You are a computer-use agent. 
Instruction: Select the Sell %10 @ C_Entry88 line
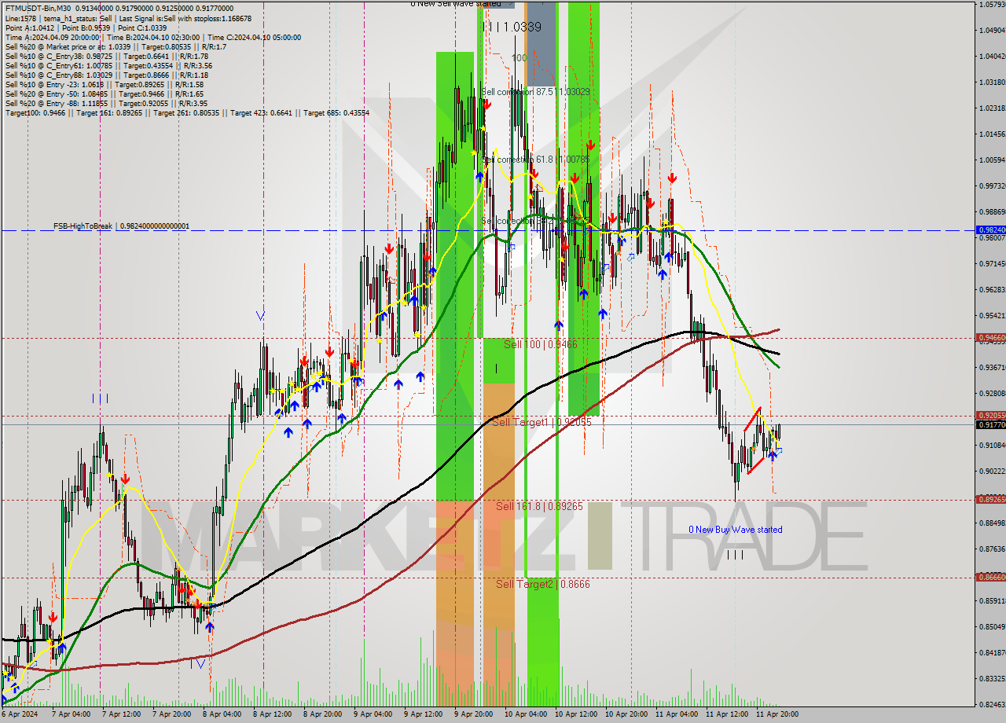point(106,75)
